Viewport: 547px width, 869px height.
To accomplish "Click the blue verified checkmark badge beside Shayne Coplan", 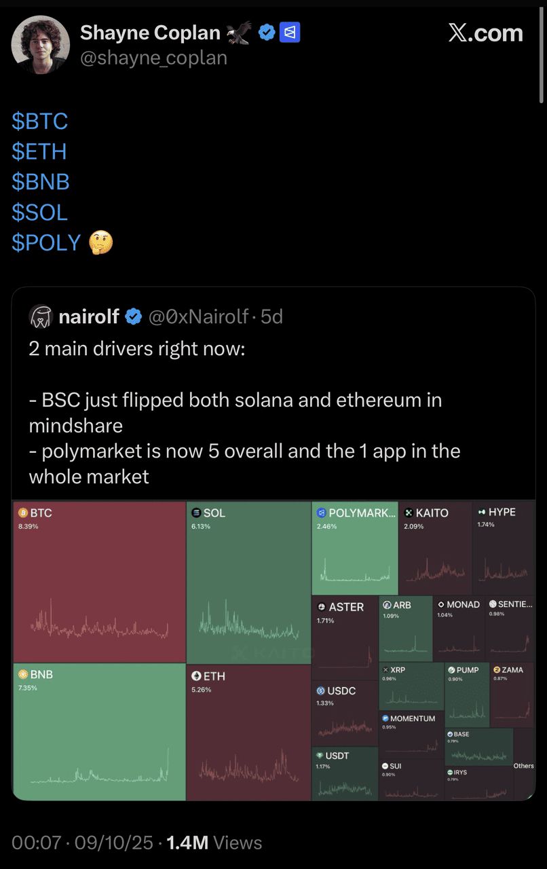I will tap(267, 33).
